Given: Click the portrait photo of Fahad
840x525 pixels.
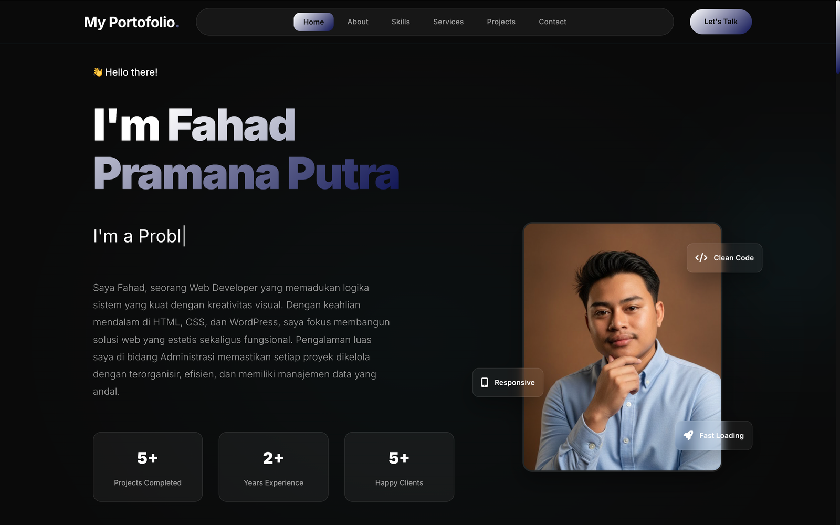Looking at the screenshot, I should (x=622, y=347).
